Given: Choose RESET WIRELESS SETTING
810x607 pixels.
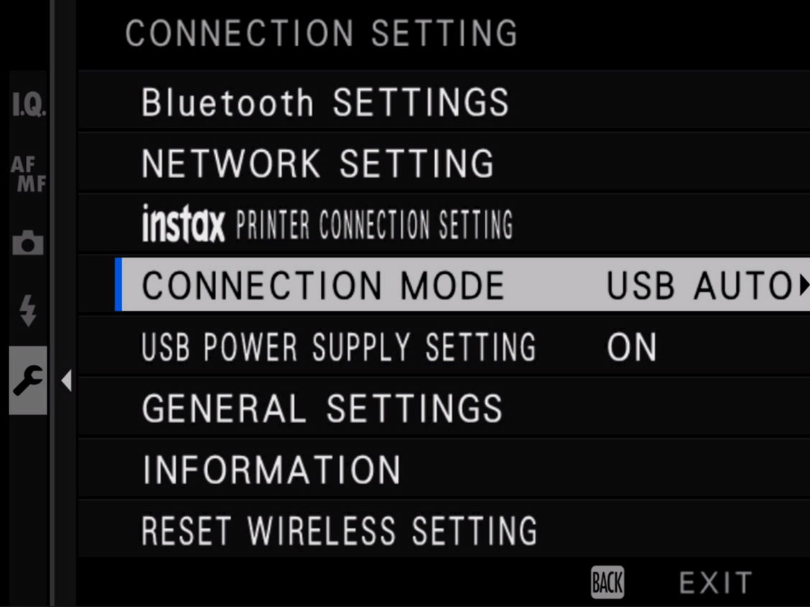Looking at the screenshot, I should 339,531.
